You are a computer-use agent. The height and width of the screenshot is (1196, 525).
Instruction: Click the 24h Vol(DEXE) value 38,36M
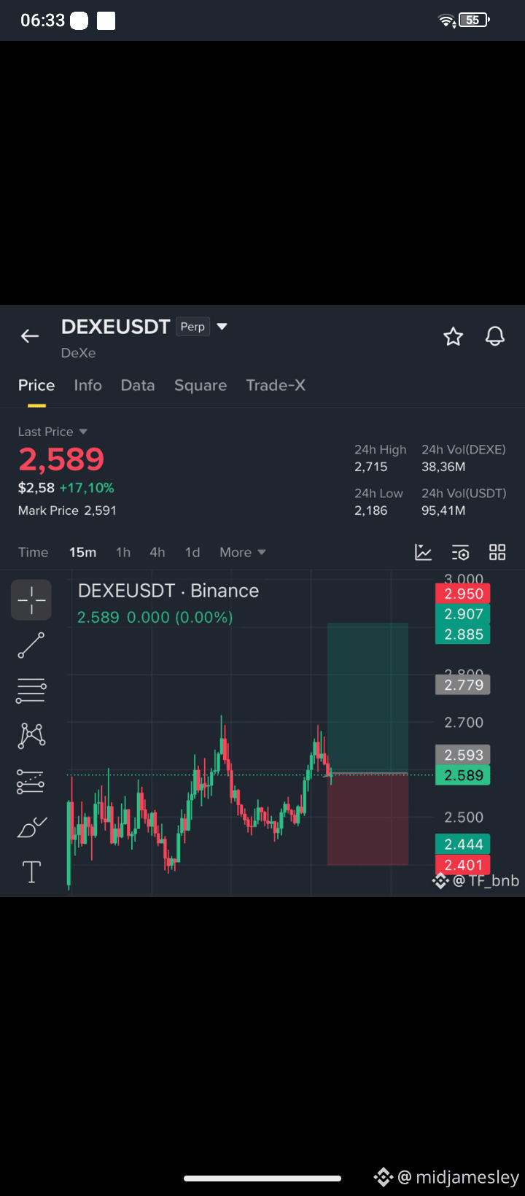tap(443, 467)
